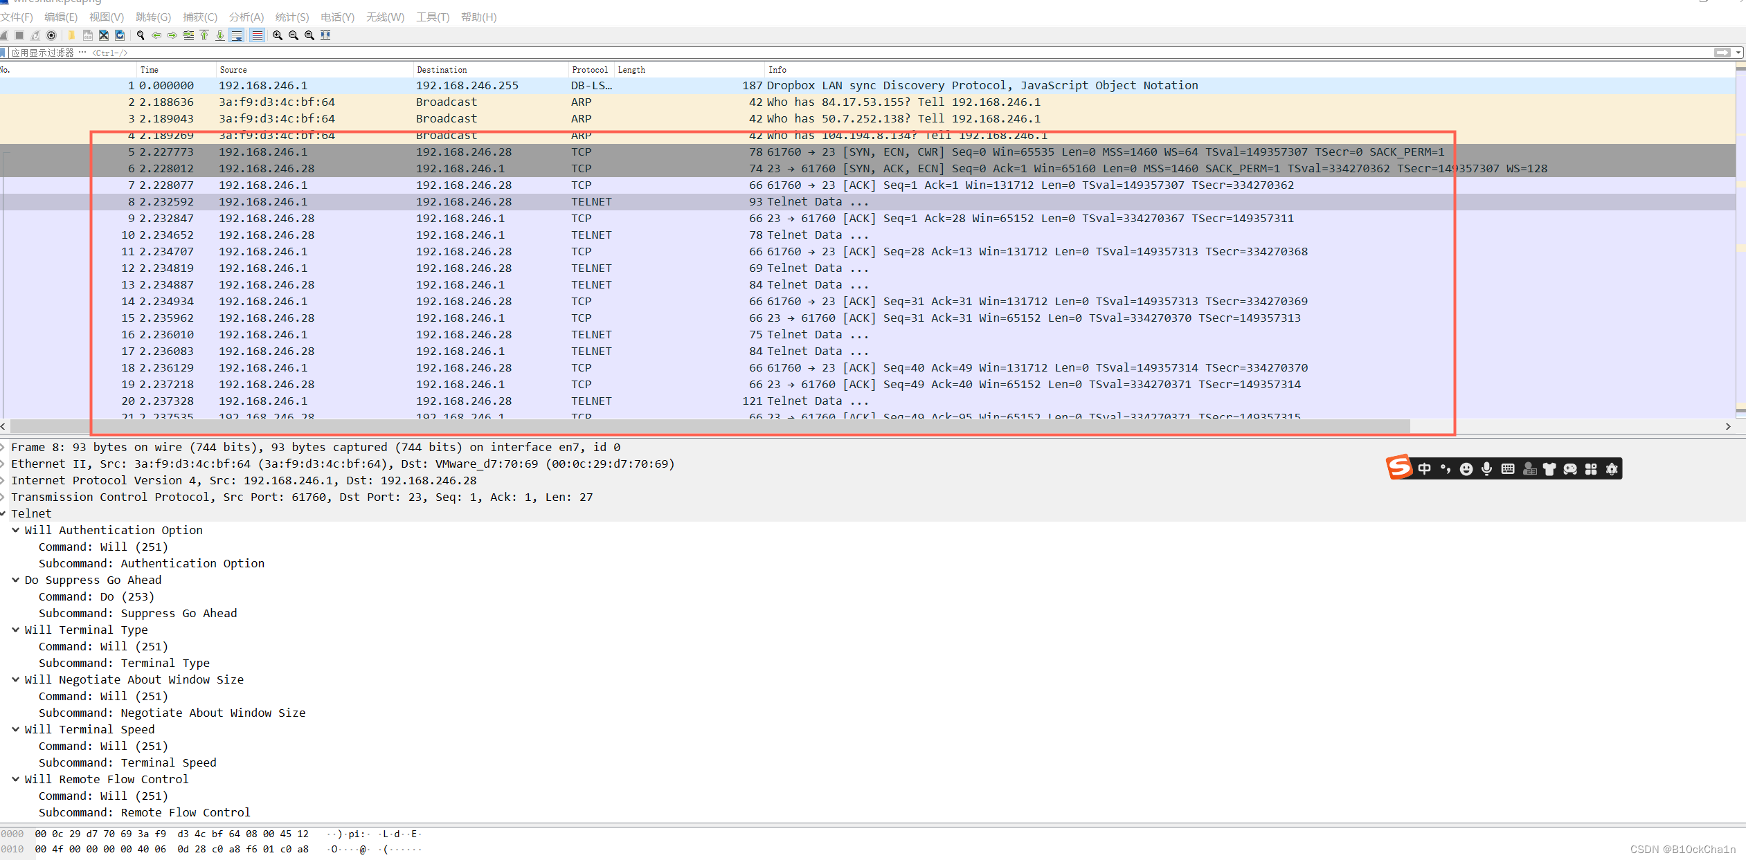Toggle packet list colorization

[x=257, y=35]
